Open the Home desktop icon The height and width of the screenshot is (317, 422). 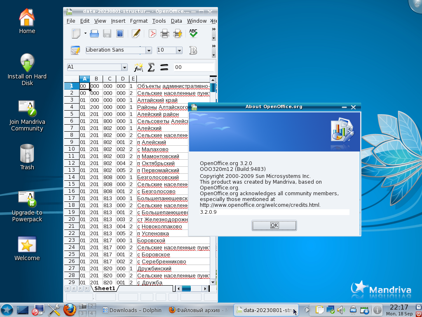pyautogui.click(x=27, y=21)
